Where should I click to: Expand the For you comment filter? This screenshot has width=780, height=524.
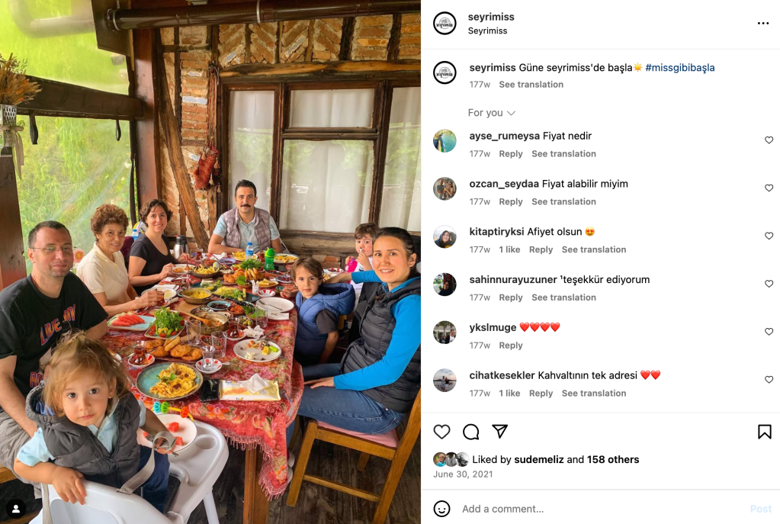tap(491, 113)
